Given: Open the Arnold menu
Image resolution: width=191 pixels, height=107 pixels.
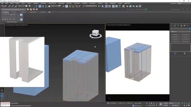Looking at the screenshot, I should (x=120, y=3).
